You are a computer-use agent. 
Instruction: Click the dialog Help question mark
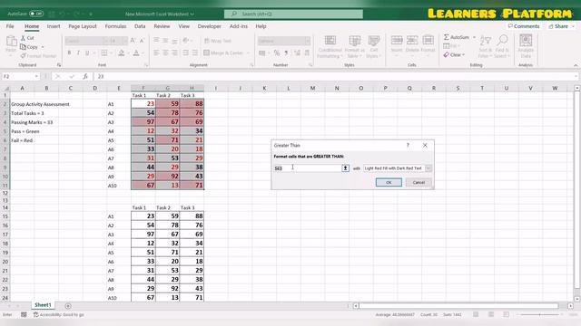click(408, 145)
